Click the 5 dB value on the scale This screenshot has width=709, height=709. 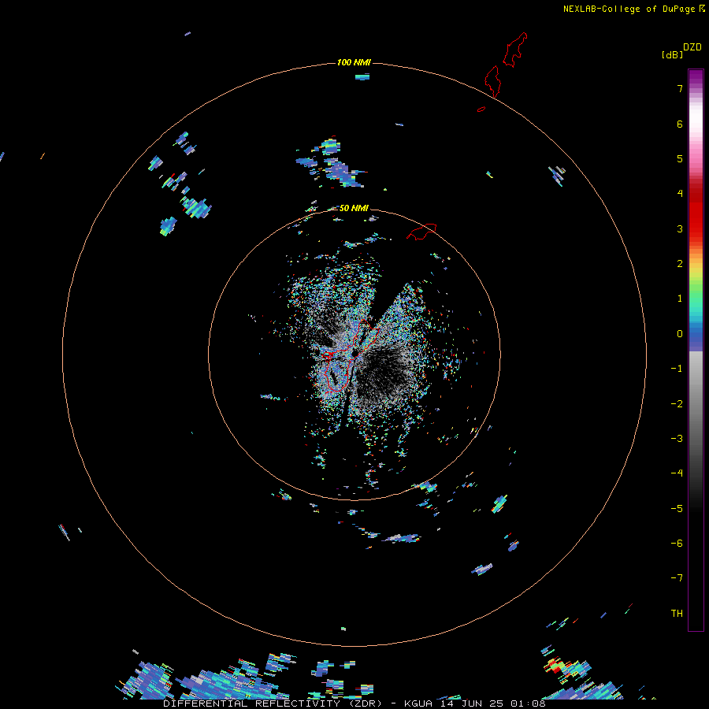coord(680,158)
